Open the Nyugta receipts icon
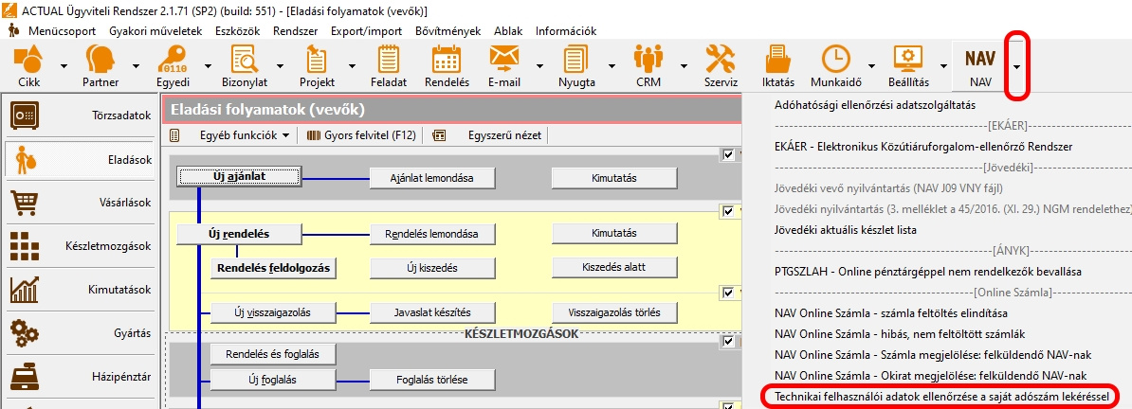 tap(576, 65)
